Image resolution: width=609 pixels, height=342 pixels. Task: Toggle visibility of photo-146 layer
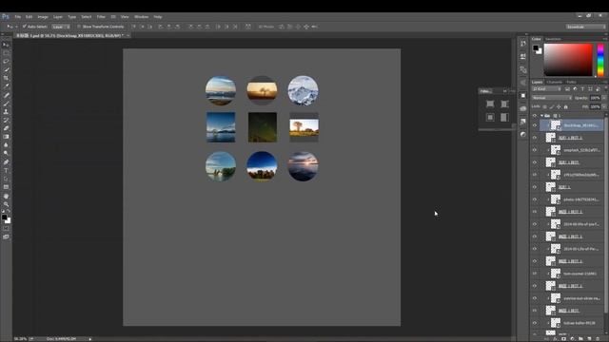[535, 199]
